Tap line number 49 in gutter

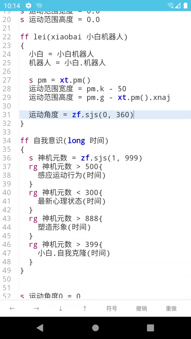7,270
